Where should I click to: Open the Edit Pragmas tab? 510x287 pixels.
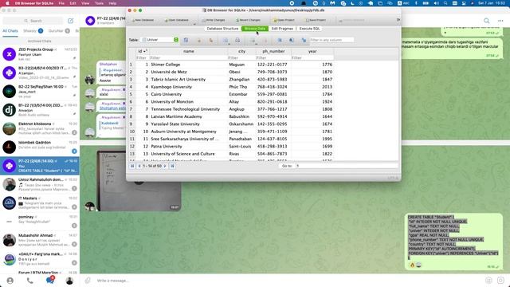(282, 29)
